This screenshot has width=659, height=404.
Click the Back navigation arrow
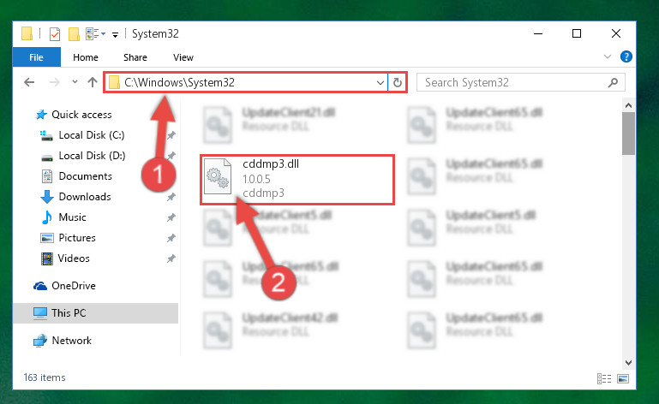coord(29,82)
